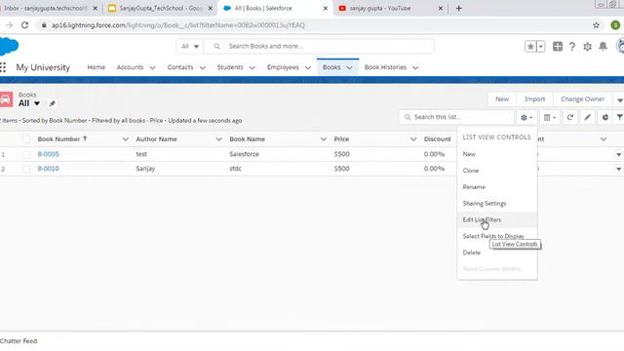Choose New in List View Controls
624x351 pixels.
click(497, 154)
